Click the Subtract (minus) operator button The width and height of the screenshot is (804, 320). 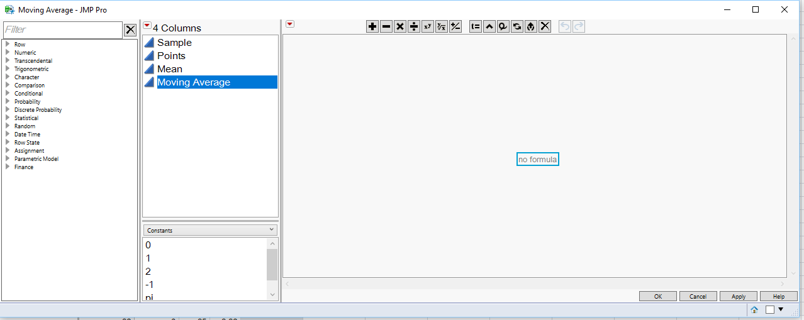[386, 26]
